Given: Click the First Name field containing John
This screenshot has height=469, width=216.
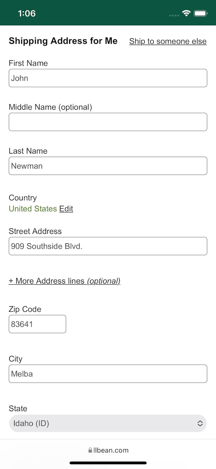Looking at the screenshot, I should (x=108, y=78).
